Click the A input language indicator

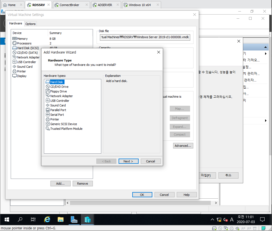click(232, 220)
